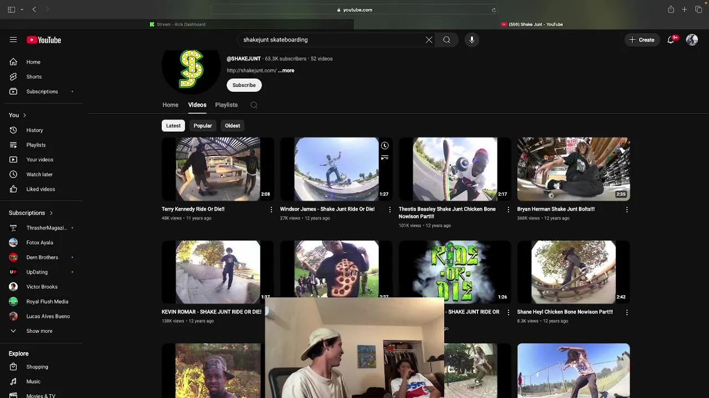Subscribe to the SHAKEJUNT channel
Screen dimensions: 709x398
pyautogui.click(x=244, y=85)
